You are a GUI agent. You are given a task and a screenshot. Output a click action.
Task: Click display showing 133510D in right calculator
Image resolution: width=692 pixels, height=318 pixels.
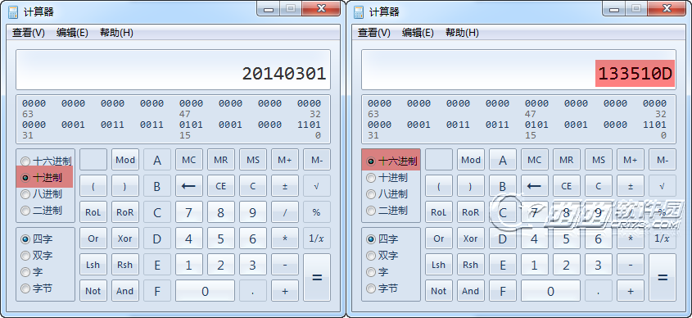pos(518,70)
